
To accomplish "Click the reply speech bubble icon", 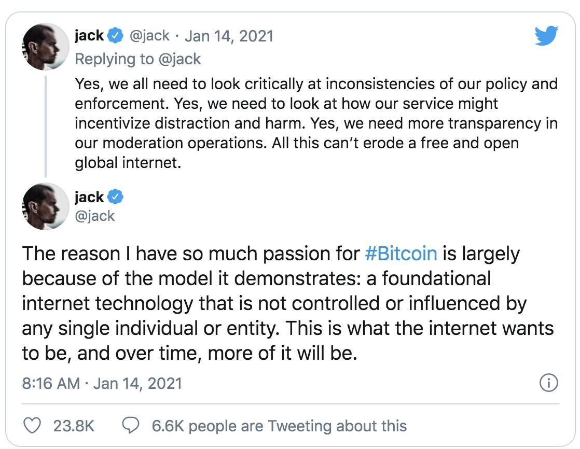I will (130, 426).
